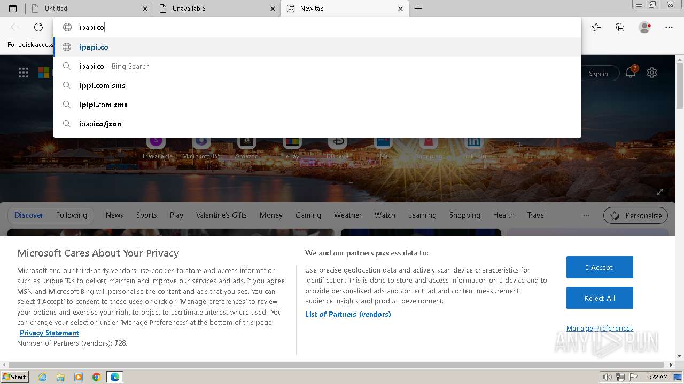Switch to the Untitled tab
The width and height of the screenshot is (684, 384).
point(89,9)
